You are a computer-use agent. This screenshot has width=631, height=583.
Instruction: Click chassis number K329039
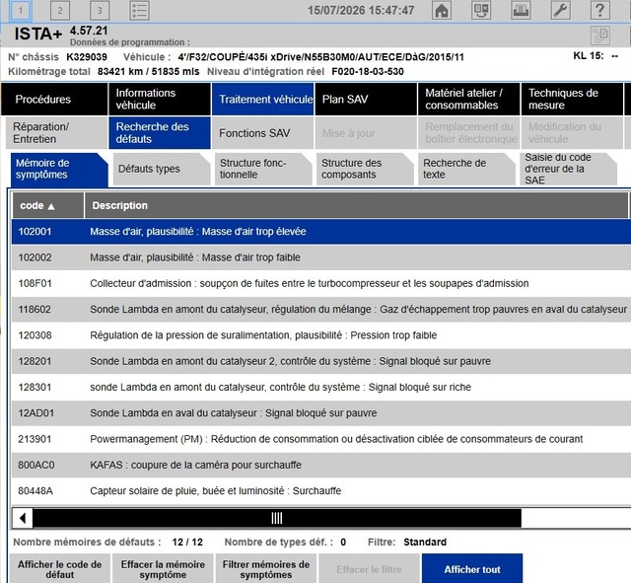point(87,57)
